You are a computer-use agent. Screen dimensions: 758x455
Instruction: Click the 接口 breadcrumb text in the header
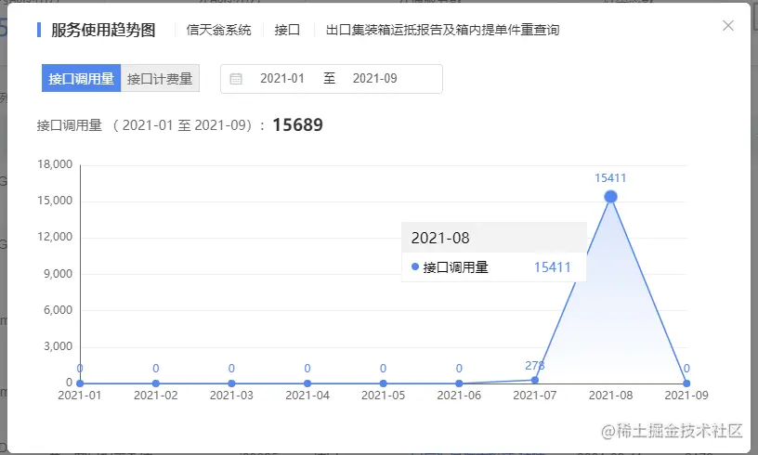coord(287,30)
